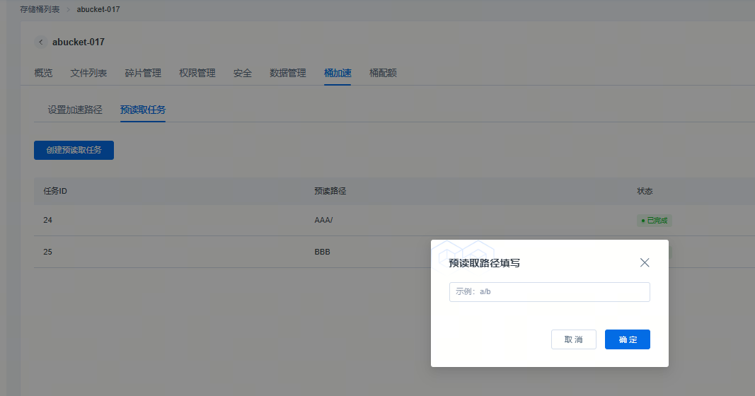Close the 预读取路径填写 dialog with X

point(644,262)
